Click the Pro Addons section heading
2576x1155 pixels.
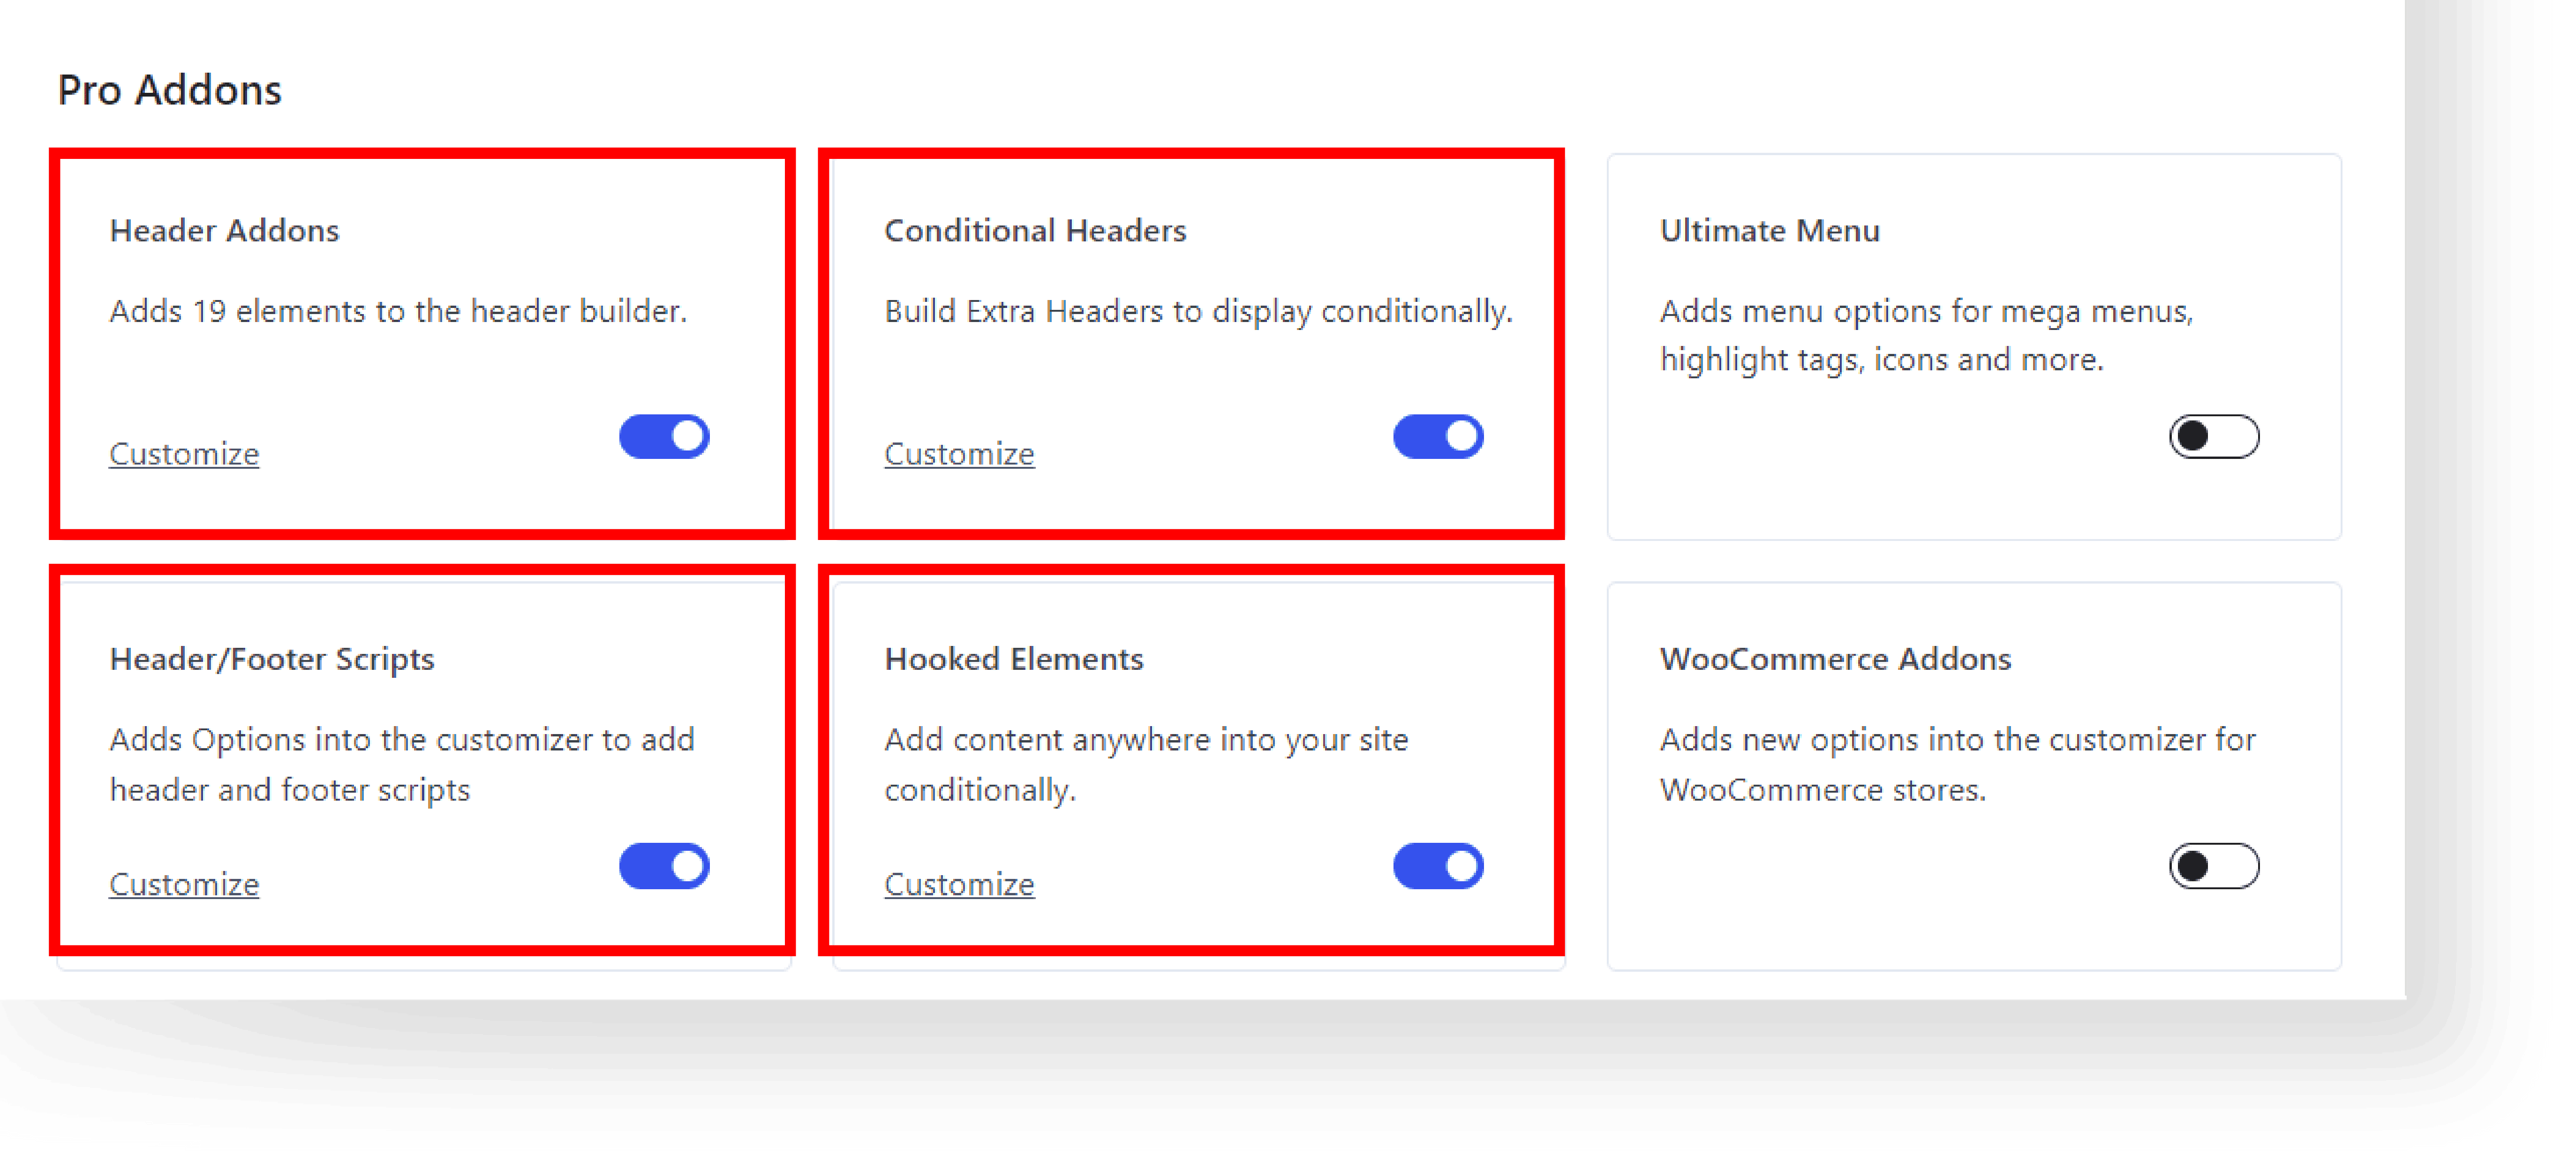tap(170, 90)
